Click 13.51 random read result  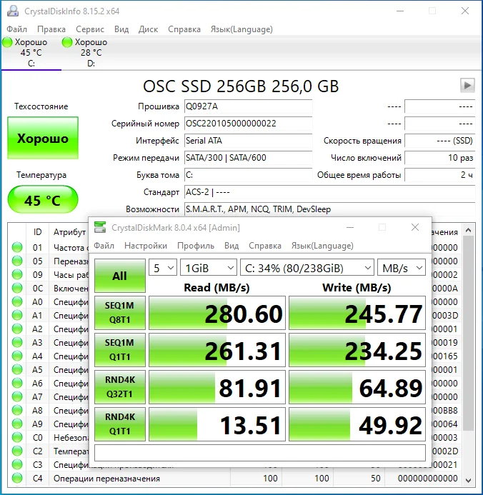(x=217, y=424)
